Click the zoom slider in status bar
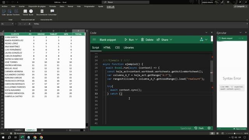The width and height of the screenshot is (249, 140). point(235,133)
